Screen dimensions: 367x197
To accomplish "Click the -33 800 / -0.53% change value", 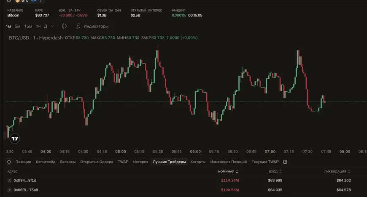I will pos(73,16).
